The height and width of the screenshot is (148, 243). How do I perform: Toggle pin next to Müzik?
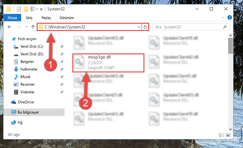(62, 77)
